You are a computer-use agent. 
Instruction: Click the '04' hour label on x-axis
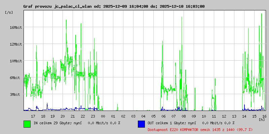point(144,116)
